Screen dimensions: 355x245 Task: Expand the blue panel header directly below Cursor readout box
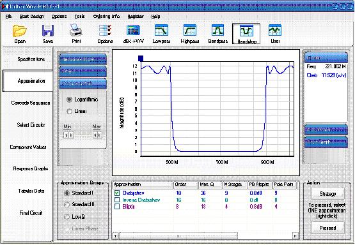point(326,130)
